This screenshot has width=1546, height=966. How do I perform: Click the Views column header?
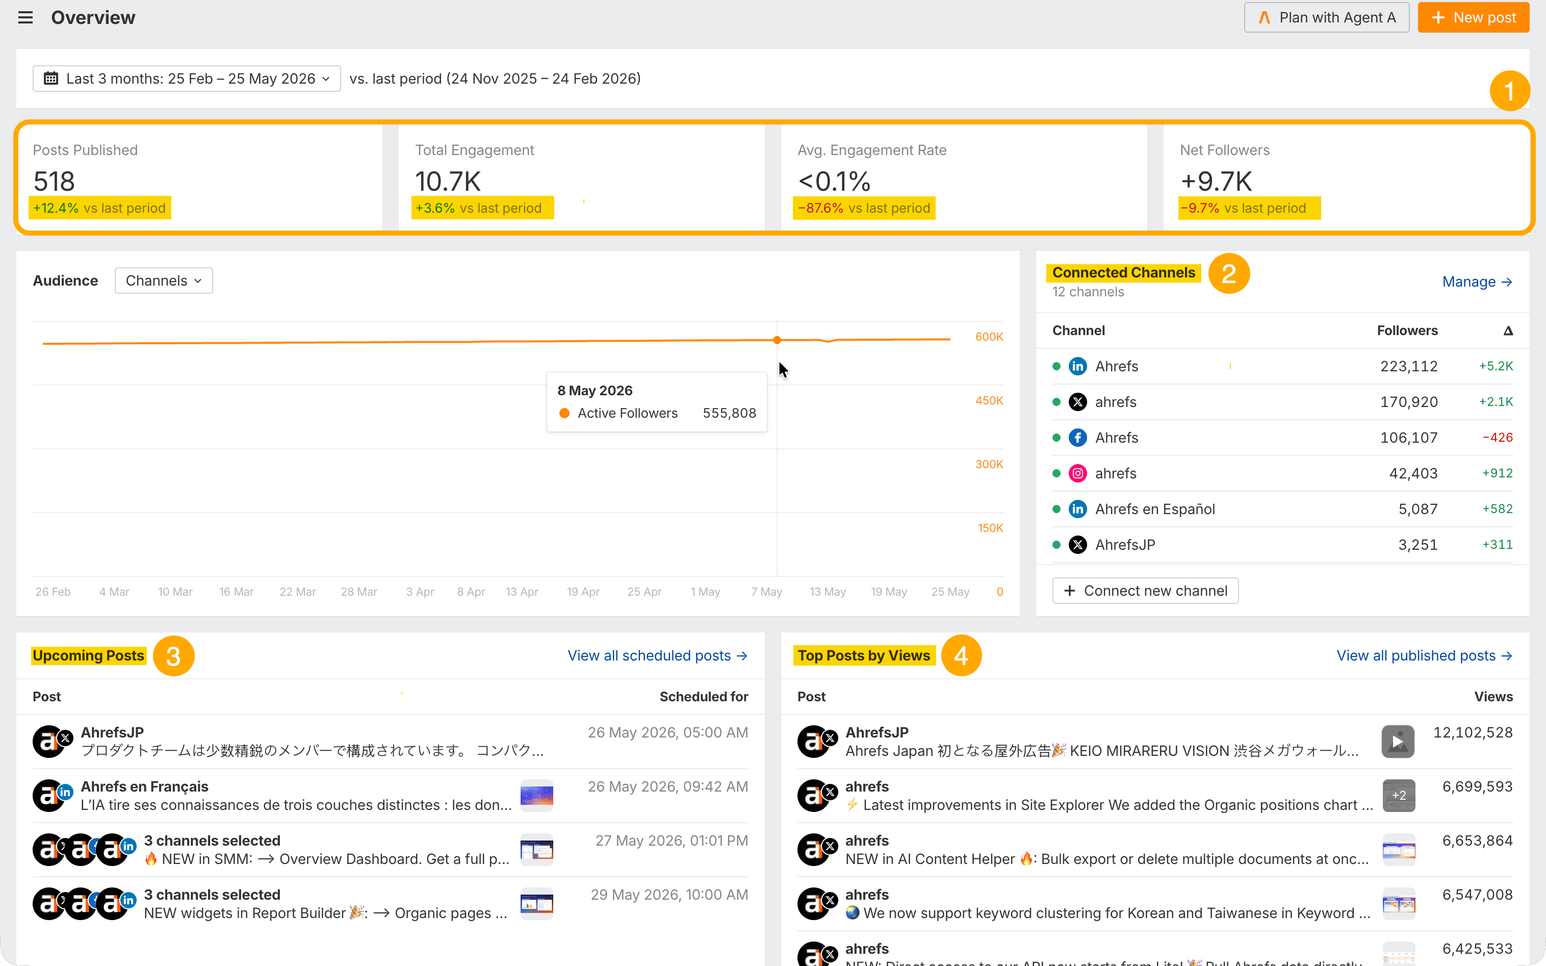click(x=1493, y=696)
